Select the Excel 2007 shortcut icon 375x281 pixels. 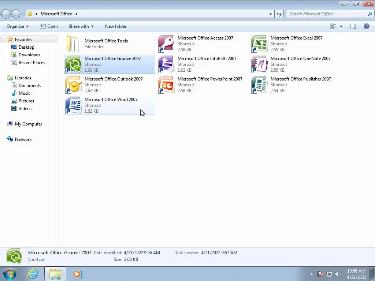tap(259, 44)
